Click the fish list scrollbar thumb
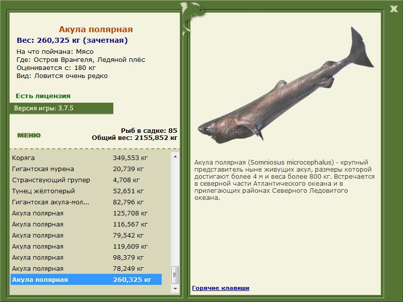The height and width of the screenshot is (302, 403). click(175, 275)
